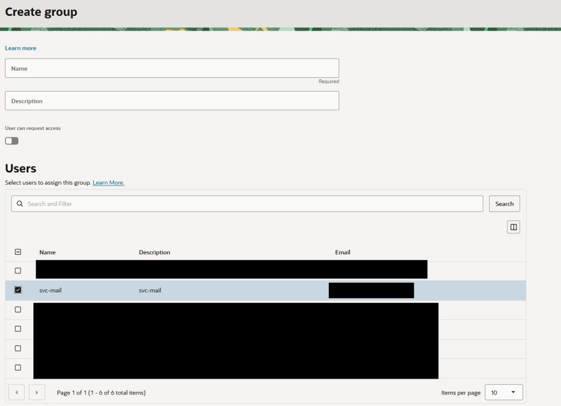
Task: Click the dropdown arrow next to 10
Action: [513, 392]
